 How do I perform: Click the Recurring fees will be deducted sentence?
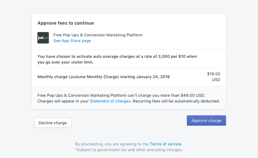coord(176,101)
